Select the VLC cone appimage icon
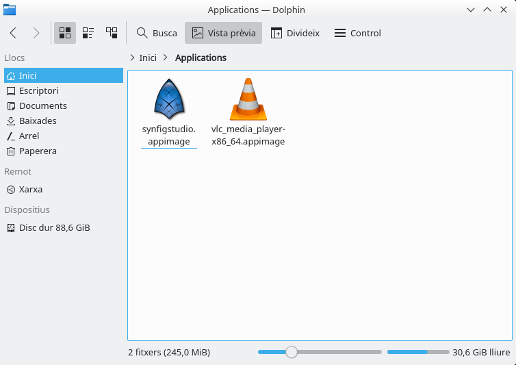 (248, 99)
